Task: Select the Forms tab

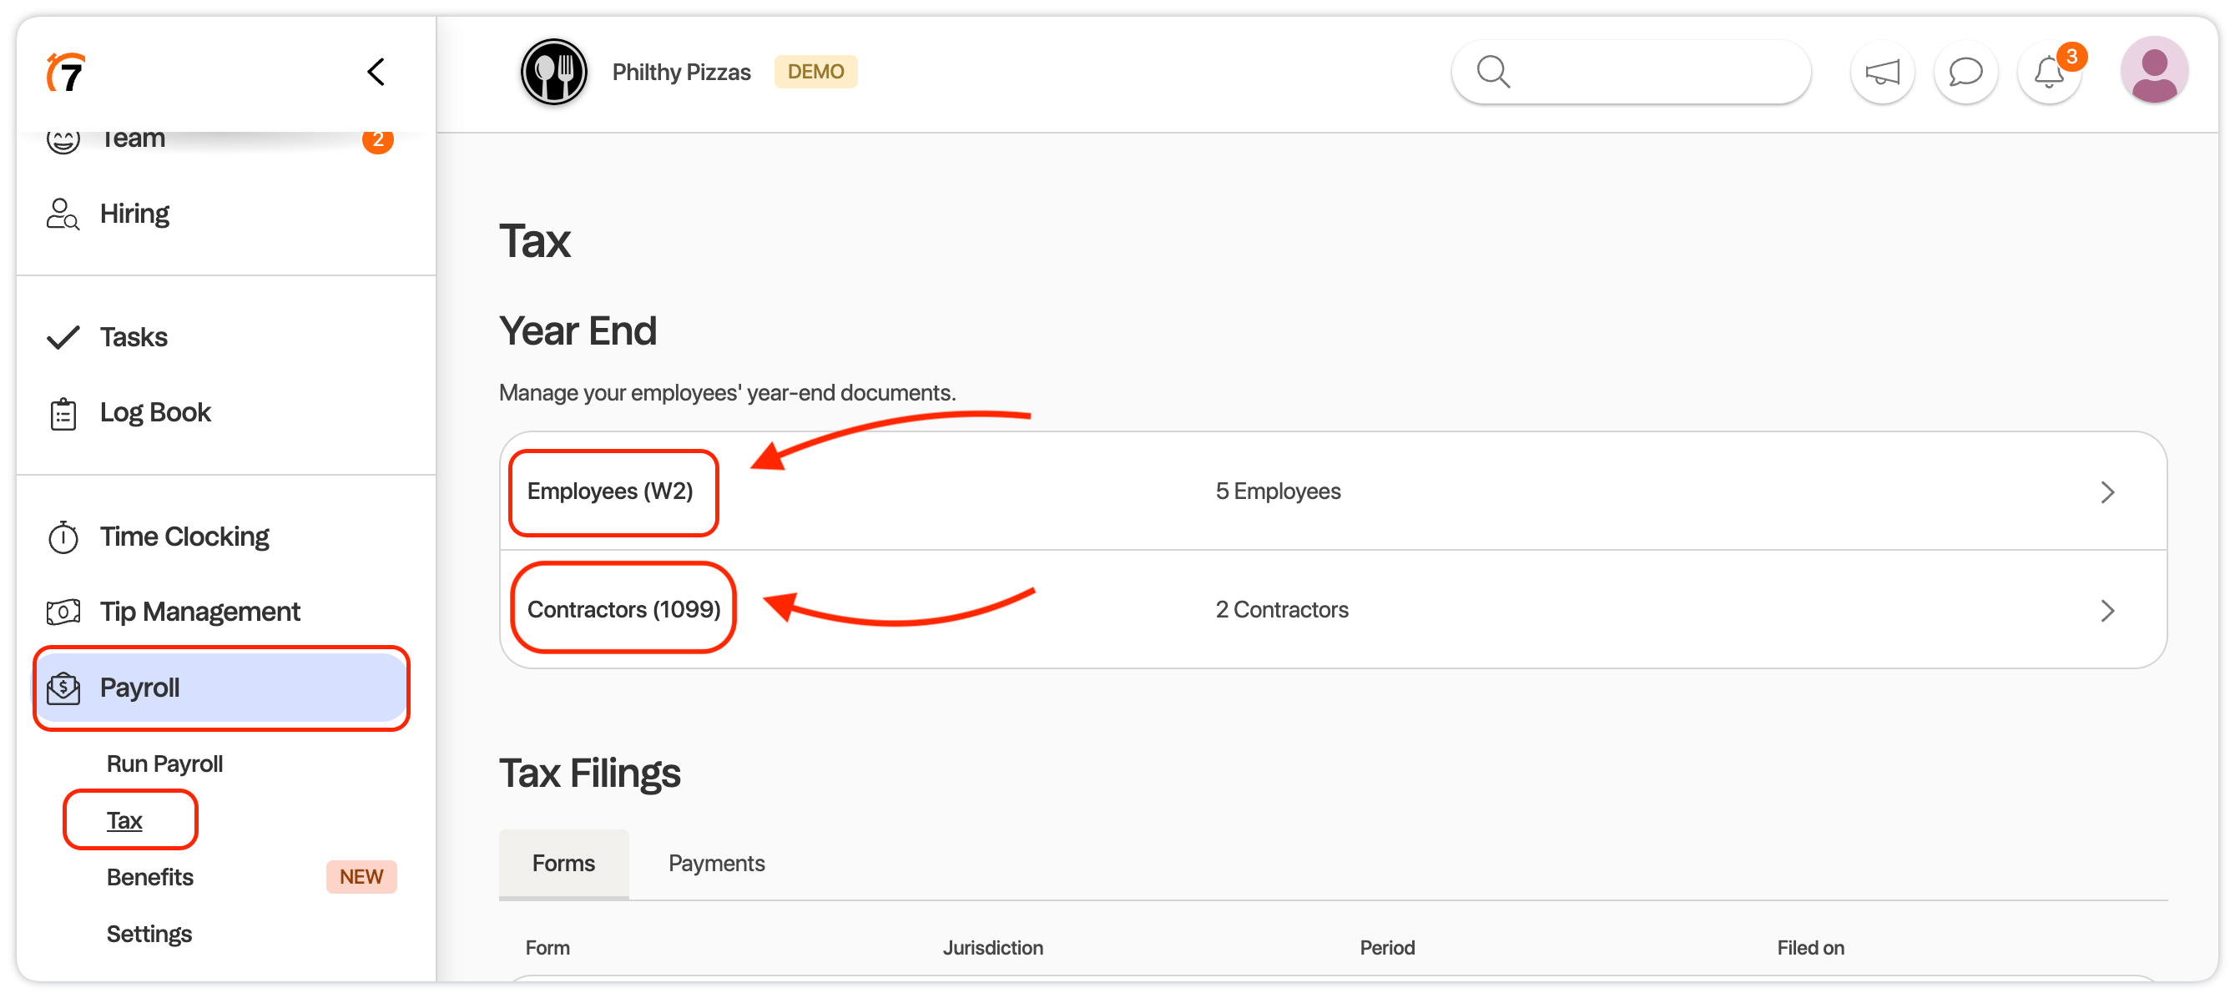Action: (563, 864)
